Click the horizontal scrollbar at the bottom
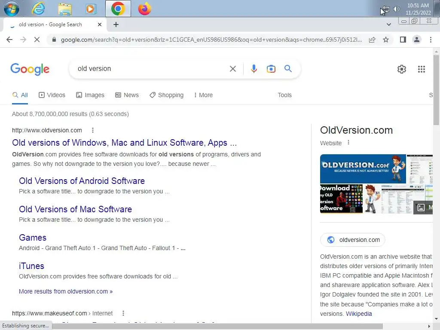The image size is (440, 330). 217,326
